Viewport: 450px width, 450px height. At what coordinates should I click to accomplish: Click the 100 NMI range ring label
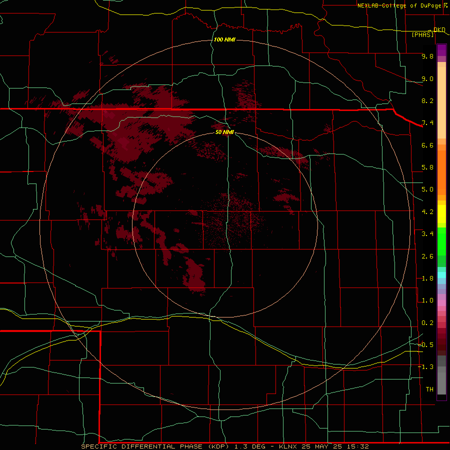click(224, 39)
